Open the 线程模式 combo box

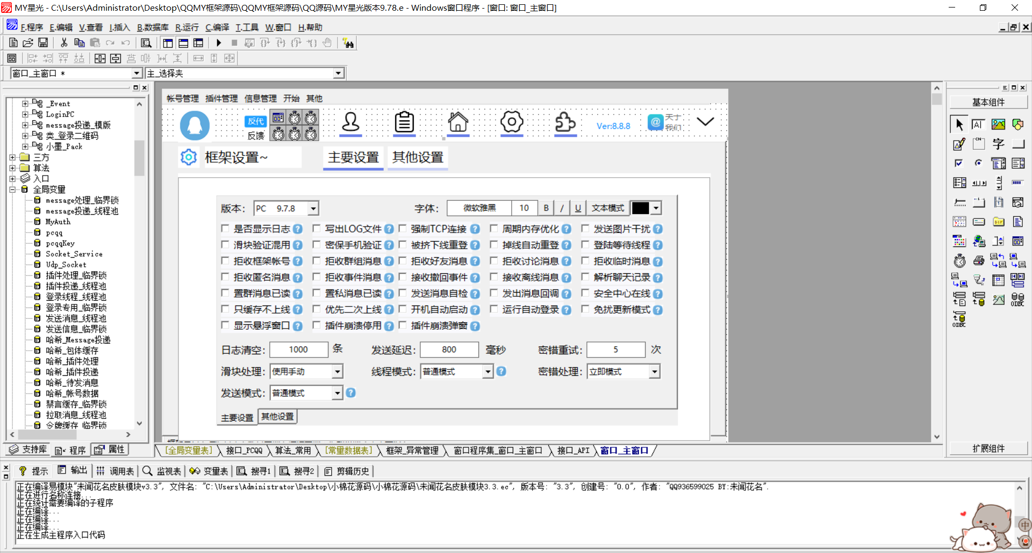488,372
